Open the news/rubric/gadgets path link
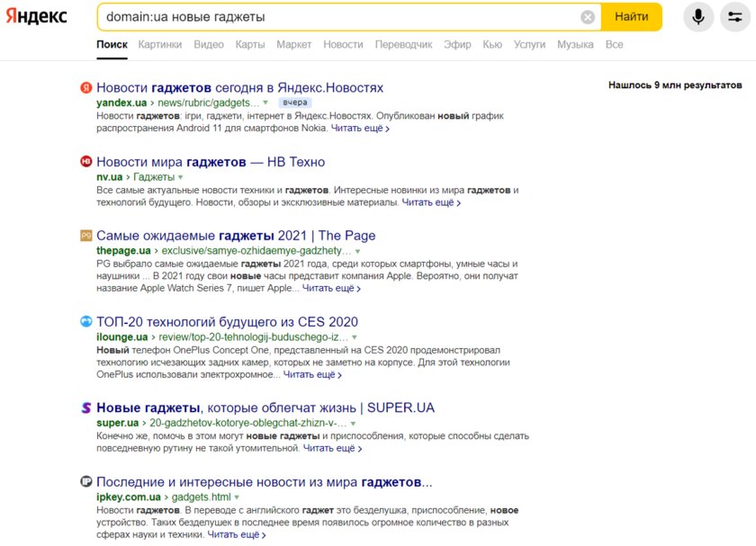This screenshot has height=546, width=756. click(208, 103)
